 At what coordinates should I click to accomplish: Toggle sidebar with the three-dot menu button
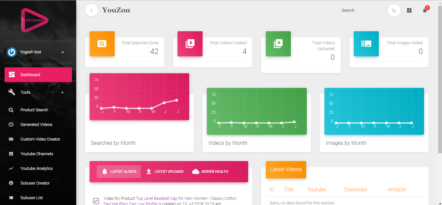(92, 10)
